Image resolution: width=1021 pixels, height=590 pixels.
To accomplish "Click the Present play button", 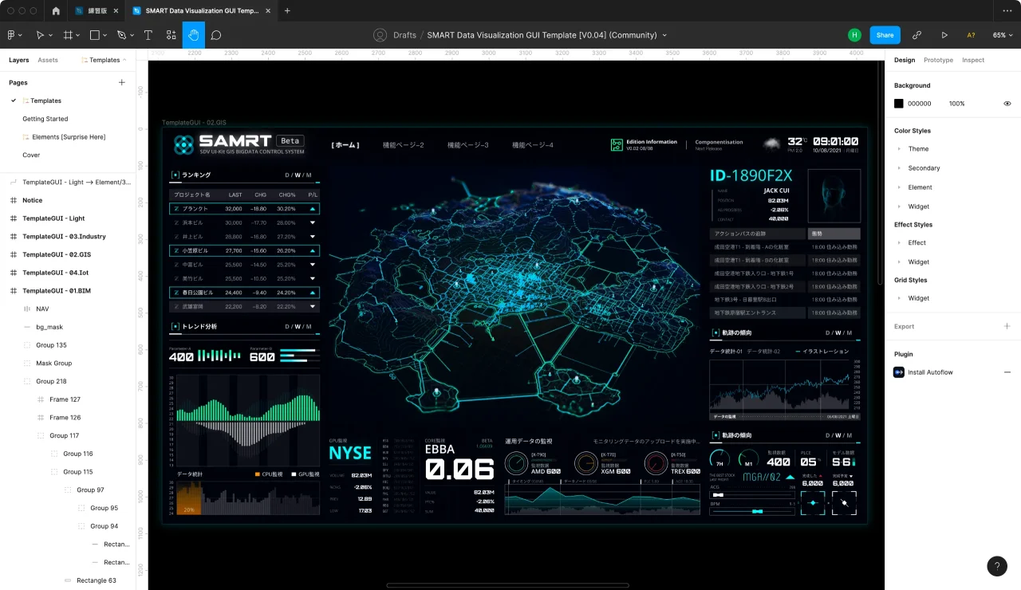I will pyautogui.click(x=944, y=35).
